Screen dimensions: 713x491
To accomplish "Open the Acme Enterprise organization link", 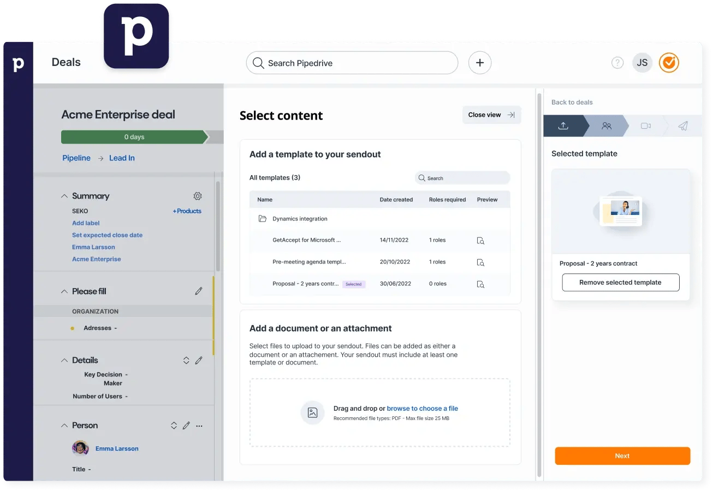I will tap(97, 259).
